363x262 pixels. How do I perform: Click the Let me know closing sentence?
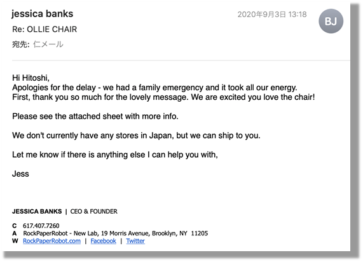[115, 155]
